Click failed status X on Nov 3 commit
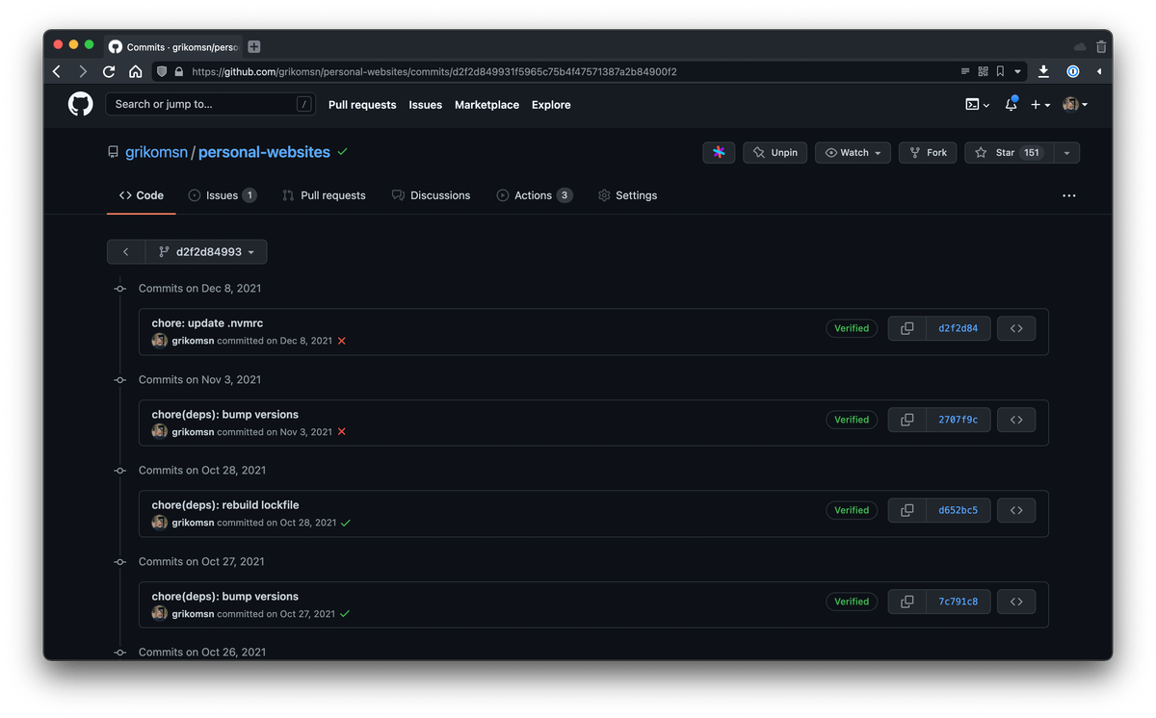Image resolution: width=1156 pixels, height=718 pixels. [342, 432]
